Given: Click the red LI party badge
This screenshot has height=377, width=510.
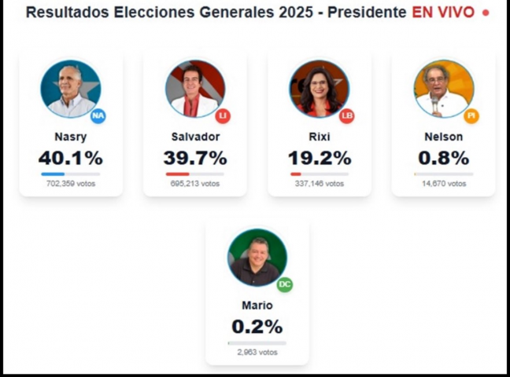Looking at the screenshot, I should (x=223, y=116).
